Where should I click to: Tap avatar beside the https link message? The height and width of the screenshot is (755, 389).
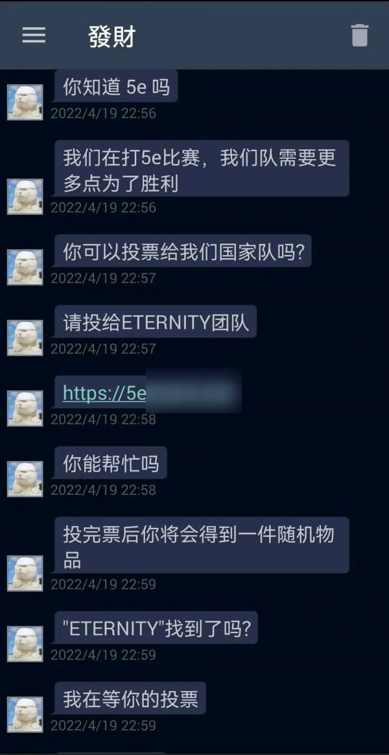pos(25,409)
